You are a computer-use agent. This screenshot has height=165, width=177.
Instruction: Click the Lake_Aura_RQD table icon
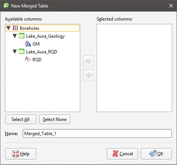pos(22,52)
